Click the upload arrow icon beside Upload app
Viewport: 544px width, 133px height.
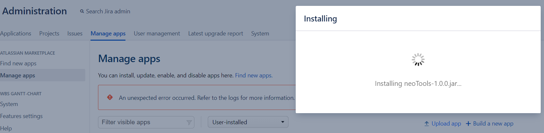[x=427, y=124]
